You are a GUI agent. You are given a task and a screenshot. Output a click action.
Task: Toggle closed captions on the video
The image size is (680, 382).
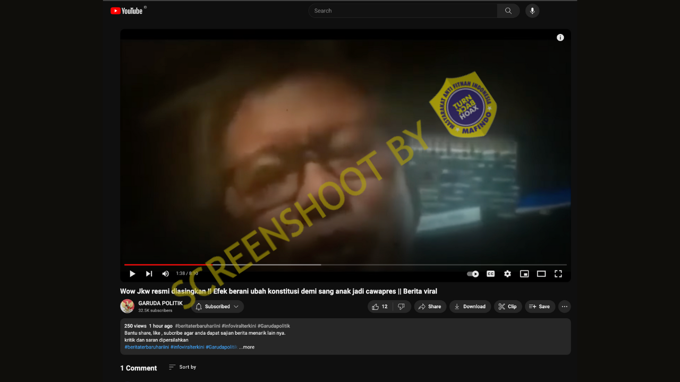[491, 274]
